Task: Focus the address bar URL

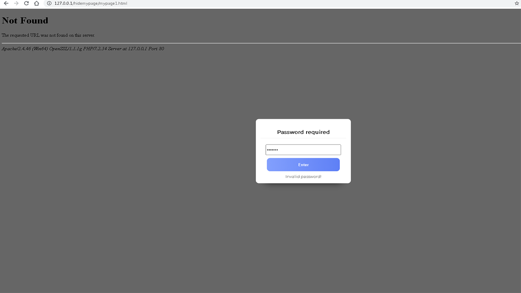Action: click(91, 3)
